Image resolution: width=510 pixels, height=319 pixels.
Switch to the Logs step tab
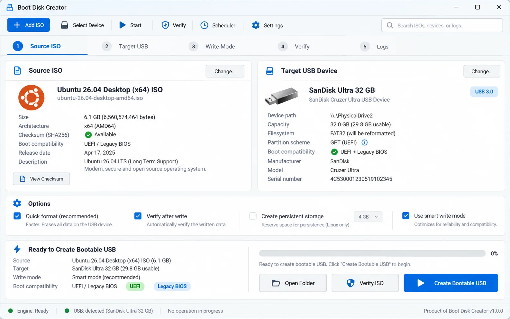[x=374, y=46]
